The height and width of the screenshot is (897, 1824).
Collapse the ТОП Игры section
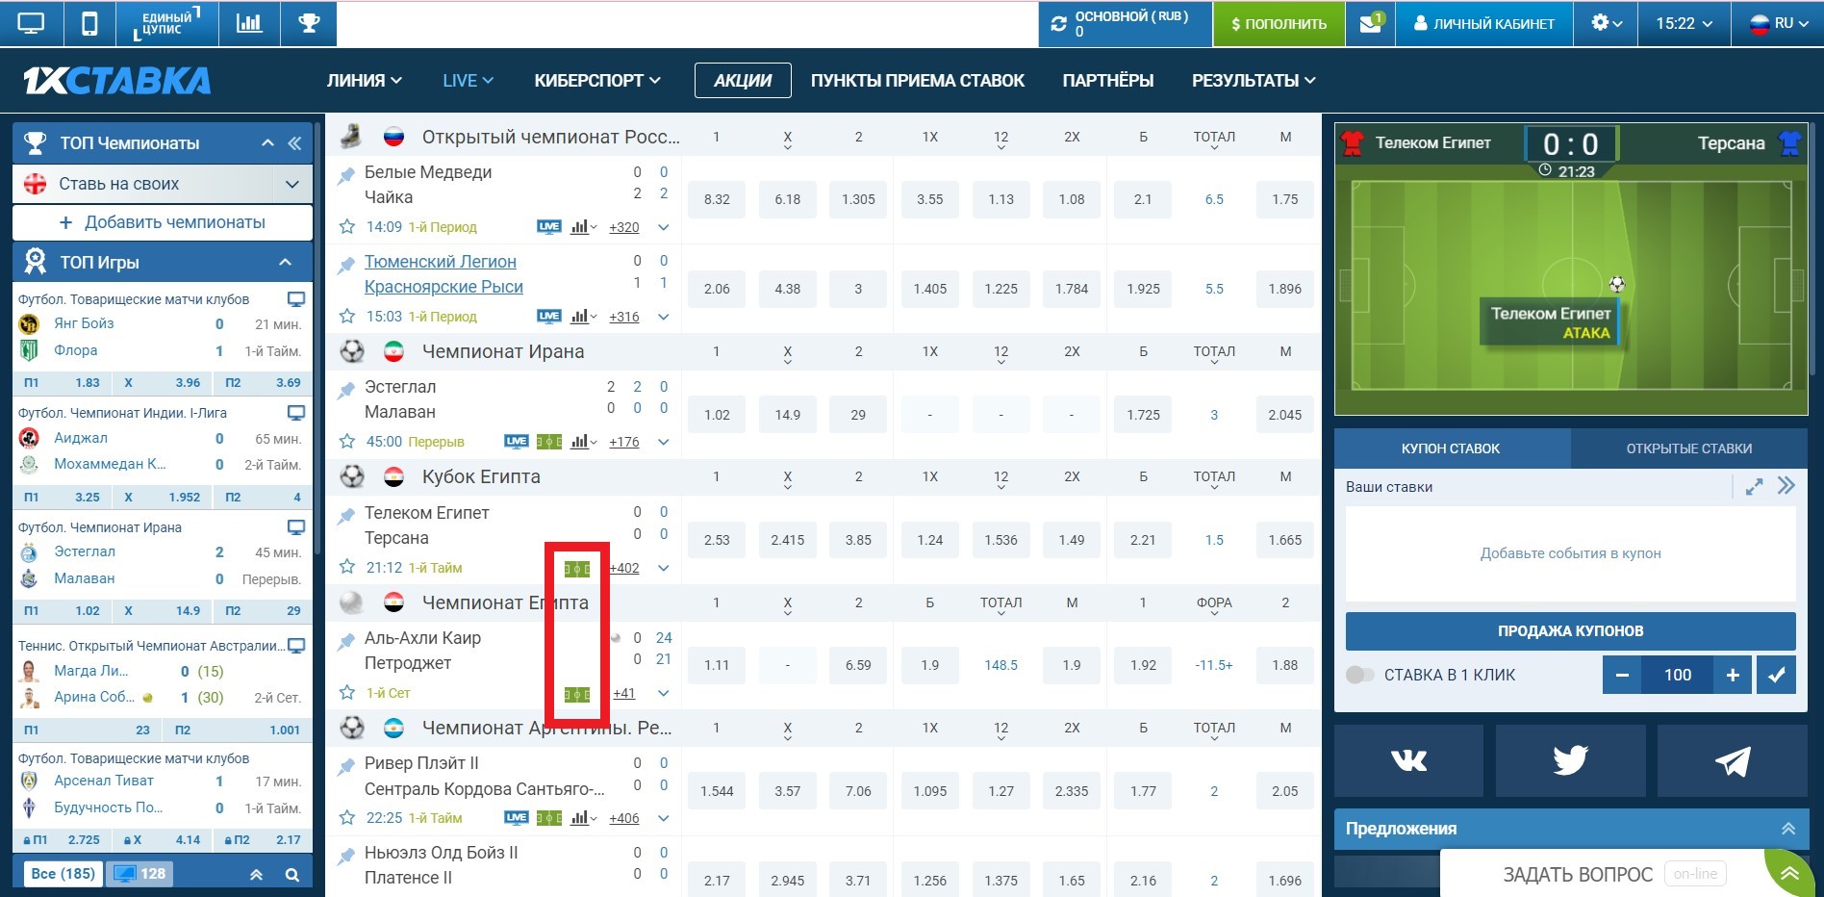285,262
